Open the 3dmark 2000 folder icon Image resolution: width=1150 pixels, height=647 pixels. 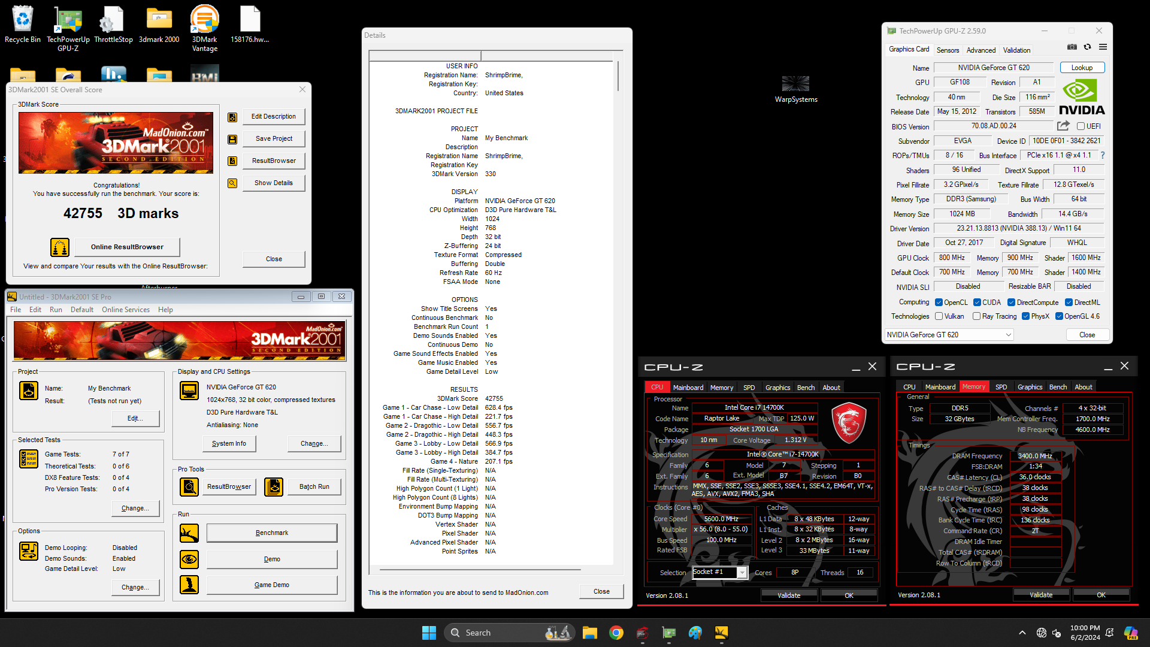[x=159, y=25]
